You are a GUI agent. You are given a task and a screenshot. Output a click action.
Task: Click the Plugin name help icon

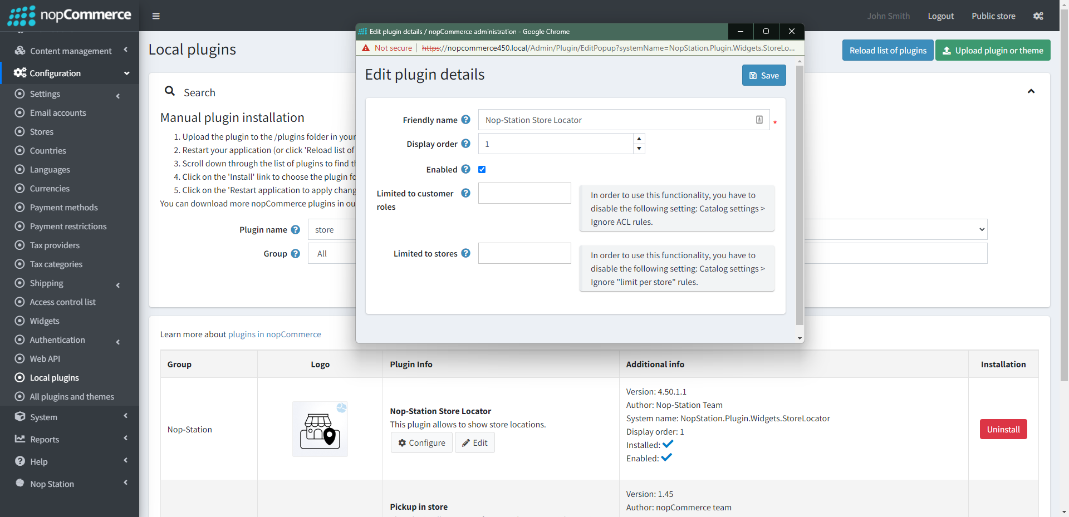(x=296, y=230)
